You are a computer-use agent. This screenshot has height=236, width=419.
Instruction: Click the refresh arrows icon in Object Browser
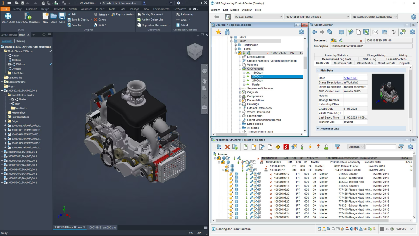tap(394, 32)
